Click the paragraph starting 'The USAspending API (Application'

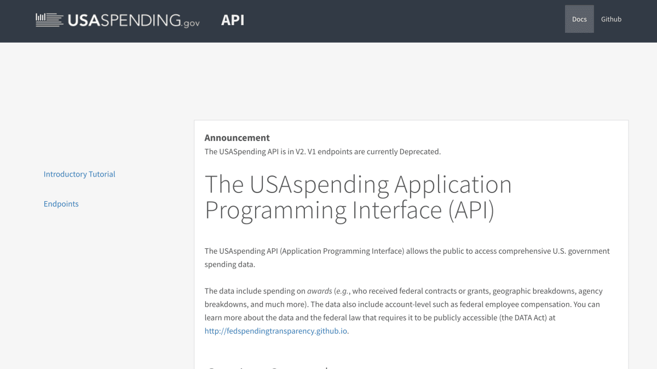click(407, 257)
